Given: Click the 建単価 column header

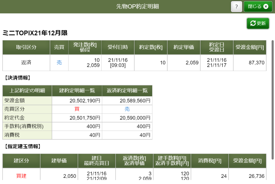Looking at the screenshot, I should [59, 161].
